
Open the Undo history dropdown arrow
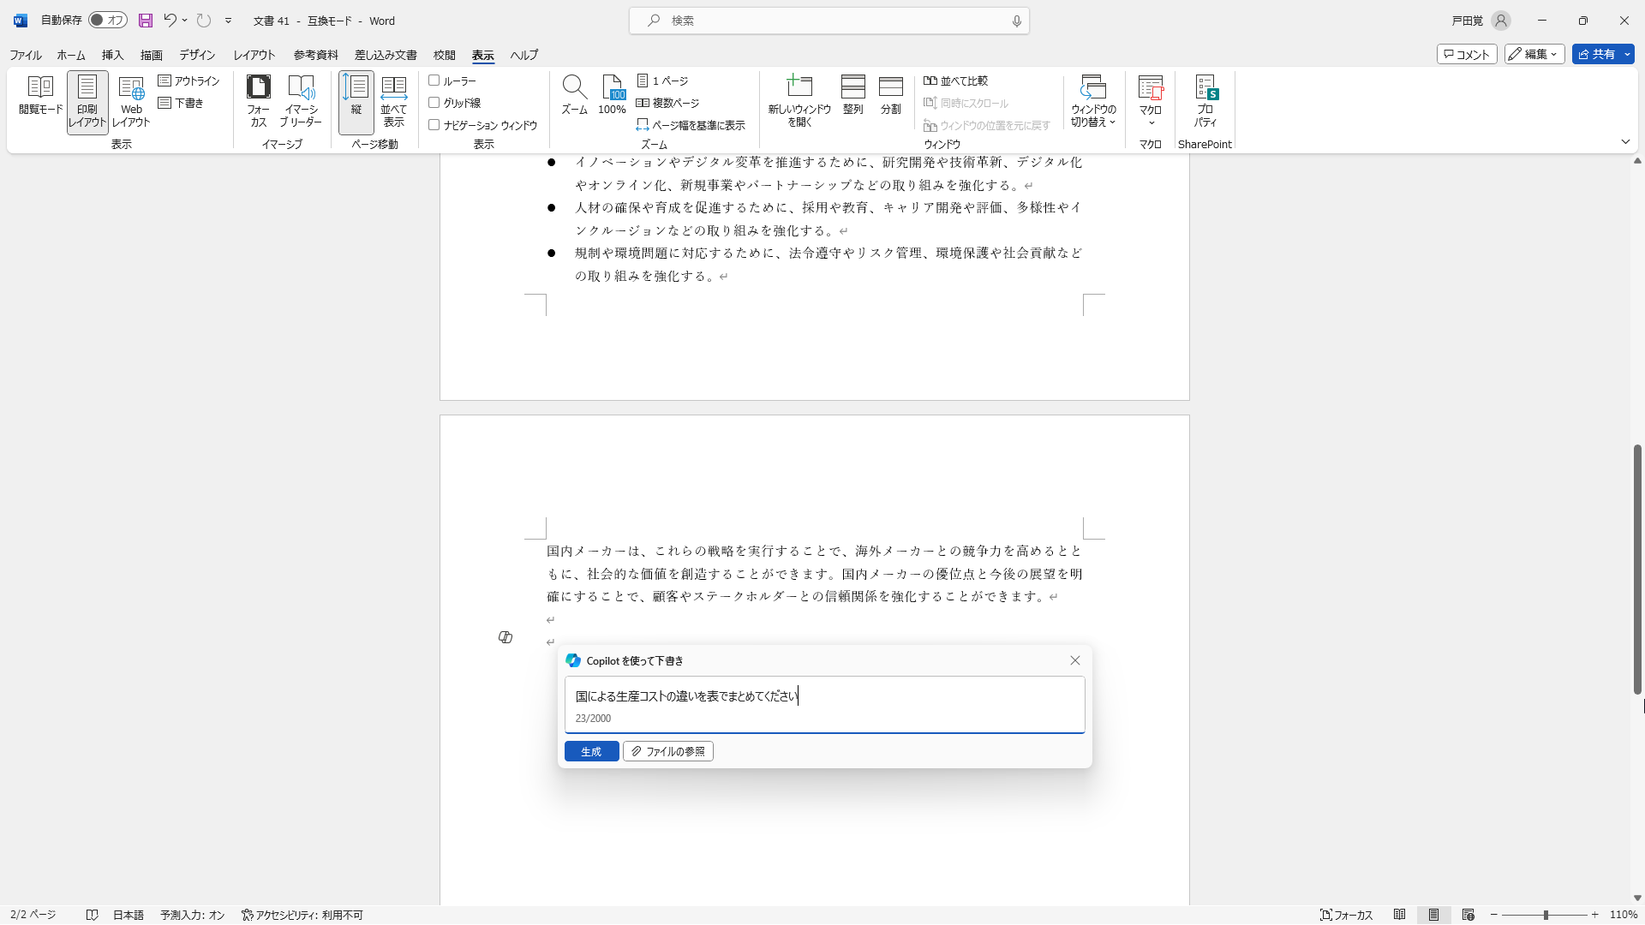point(185,21)
